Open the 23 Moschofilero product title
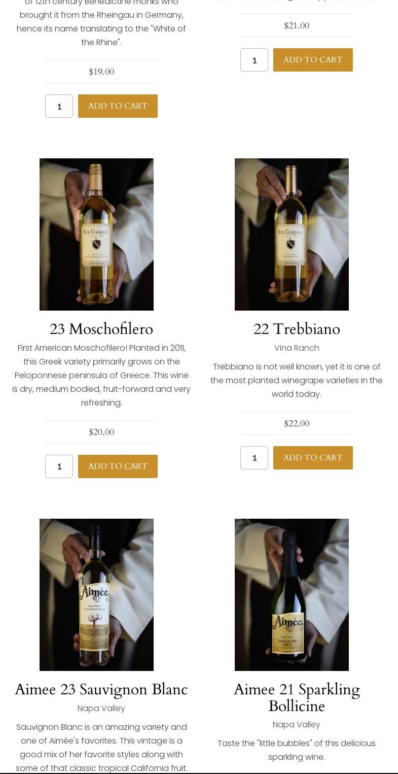Image resolution: width=398 pixels, height=774 pixels. pyautogui.click(x=101, y=329)
